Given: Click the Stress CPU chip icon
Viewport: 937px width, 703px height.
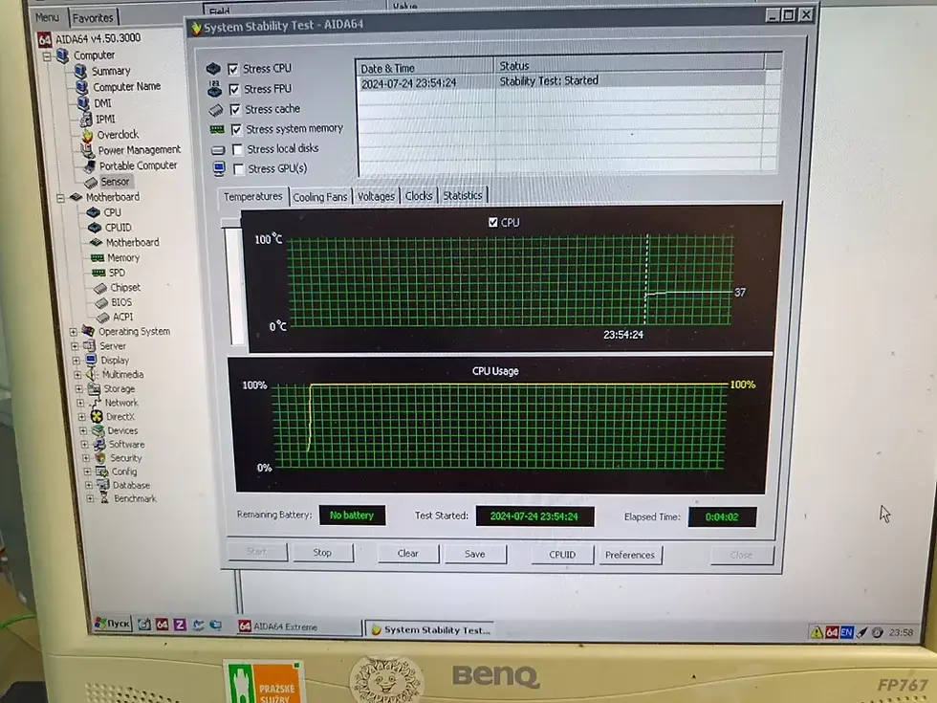Looking at the screenshot, I should point(213,69).
